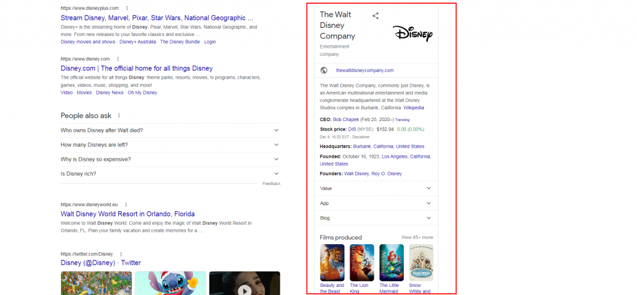637x295 pixels.
Task: Open the three-dot menu next to twitter.com/Disney URL
Action: 121,254
